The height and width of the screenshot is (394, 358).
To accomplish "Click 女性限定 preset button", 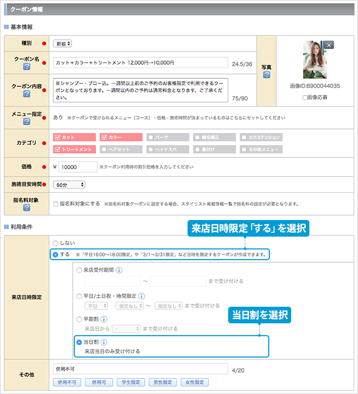I will [x=194, y=382].
